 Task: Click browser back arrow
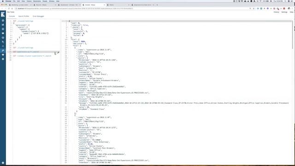(2, 8)
